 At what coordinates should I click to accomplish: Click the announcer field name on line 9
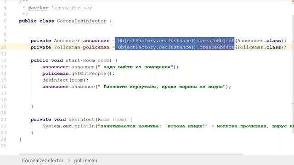pos(96,41)
